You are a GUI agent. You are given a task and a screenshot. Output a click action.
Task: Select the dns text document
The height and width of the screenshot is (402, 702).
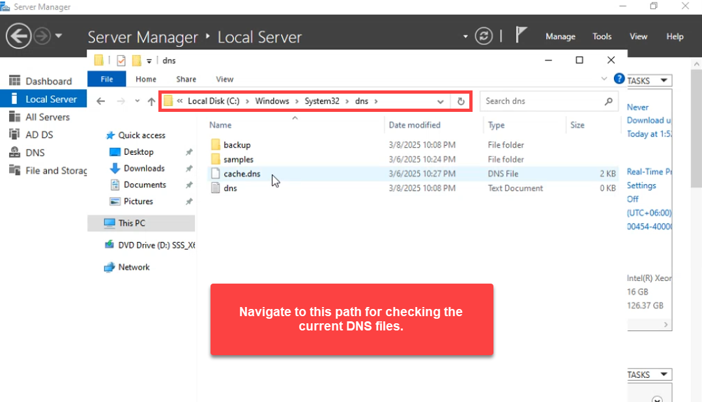[230, 188]
